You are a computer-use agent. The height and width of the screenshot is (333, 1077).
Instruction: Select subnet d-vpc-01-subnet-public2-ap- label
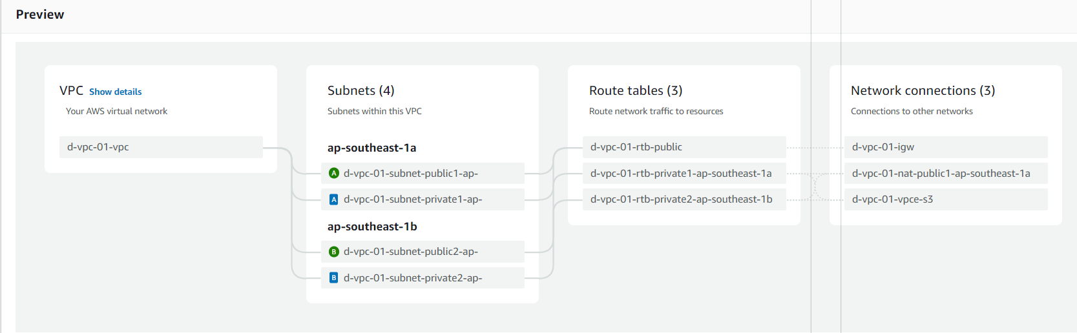pyautogui.click(x=411, y=252)
